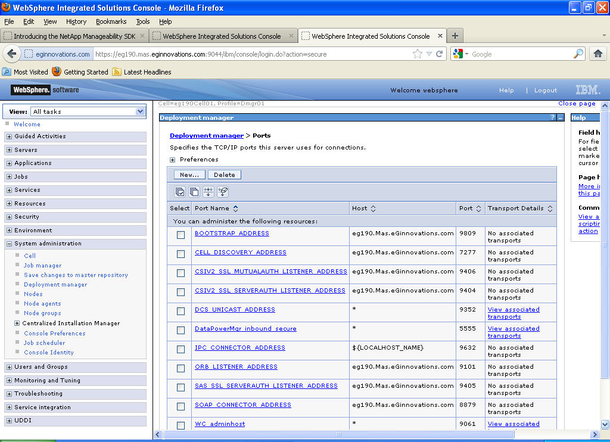Expand Centralized Installation Manager

point(17,323)
